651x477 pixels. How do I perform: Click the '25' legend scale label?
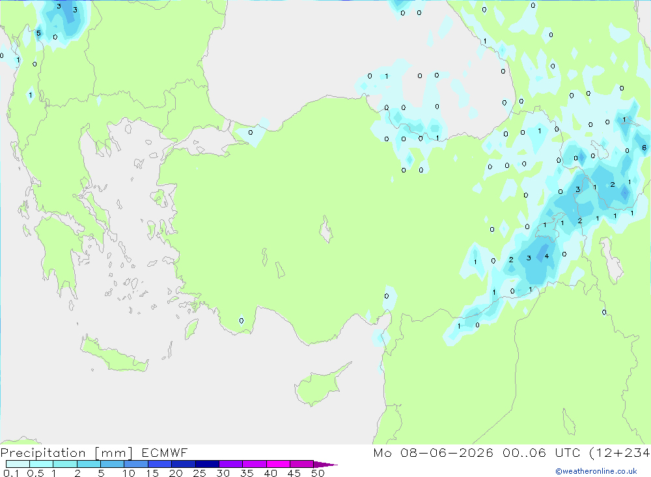point(199,473)
